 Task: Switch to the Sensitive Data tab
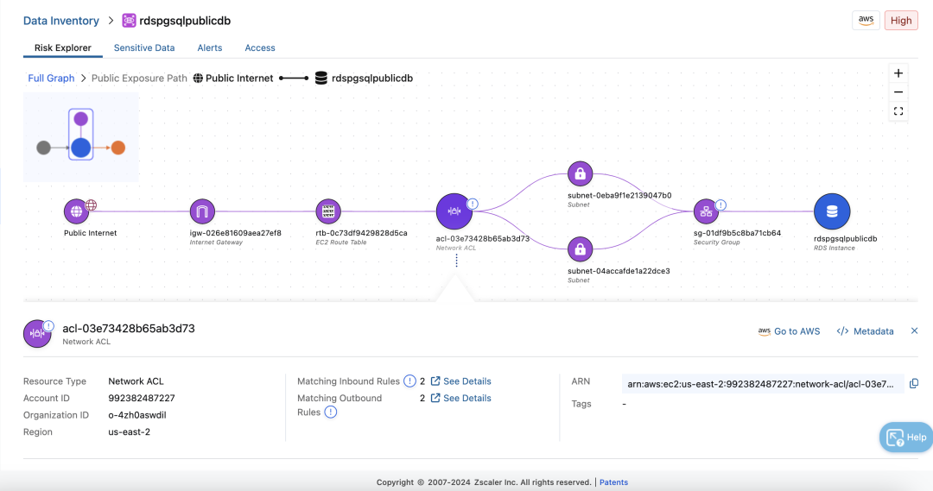tap(144, 48)
